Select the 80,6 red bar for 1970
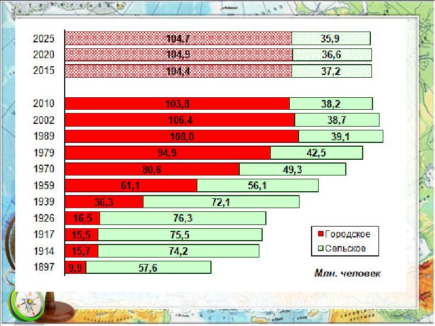Image resolution: width=435 pixels, height=326 pixels. click(x=152, y=170)
